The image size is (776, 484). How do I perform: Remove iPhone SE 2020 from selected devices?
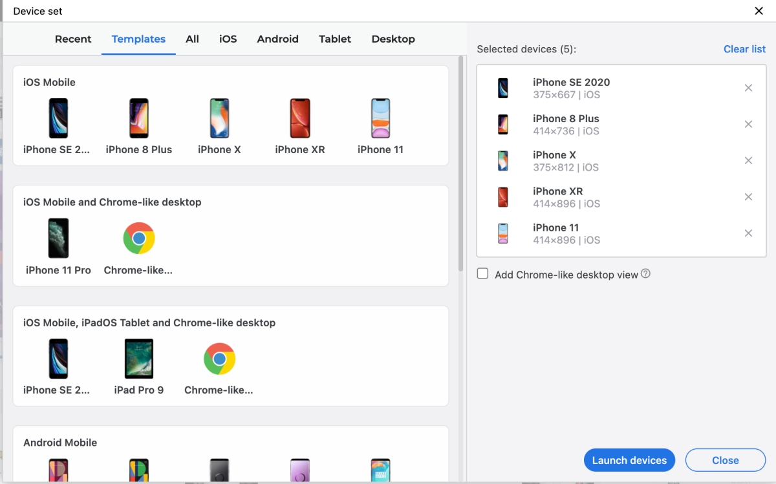(748, 88)
